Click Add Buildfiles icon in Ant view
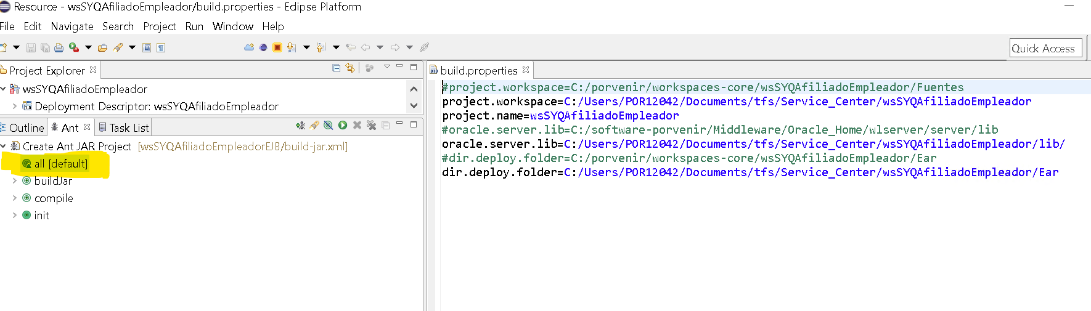This screenshot has width=1091, height=311. coord(300,125)
